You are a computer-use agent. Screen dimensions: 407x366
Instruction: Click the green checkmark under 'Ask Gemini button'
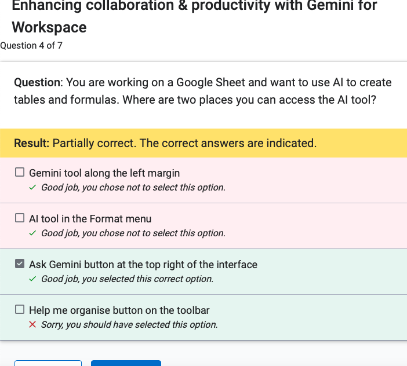click(x=32, y=279)
